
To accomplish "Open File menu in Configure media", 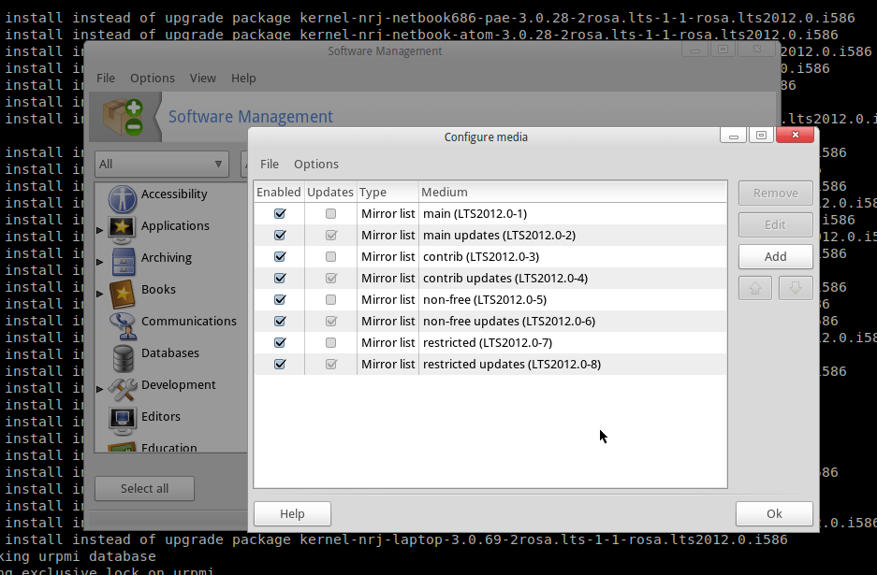I will point(269,165).
